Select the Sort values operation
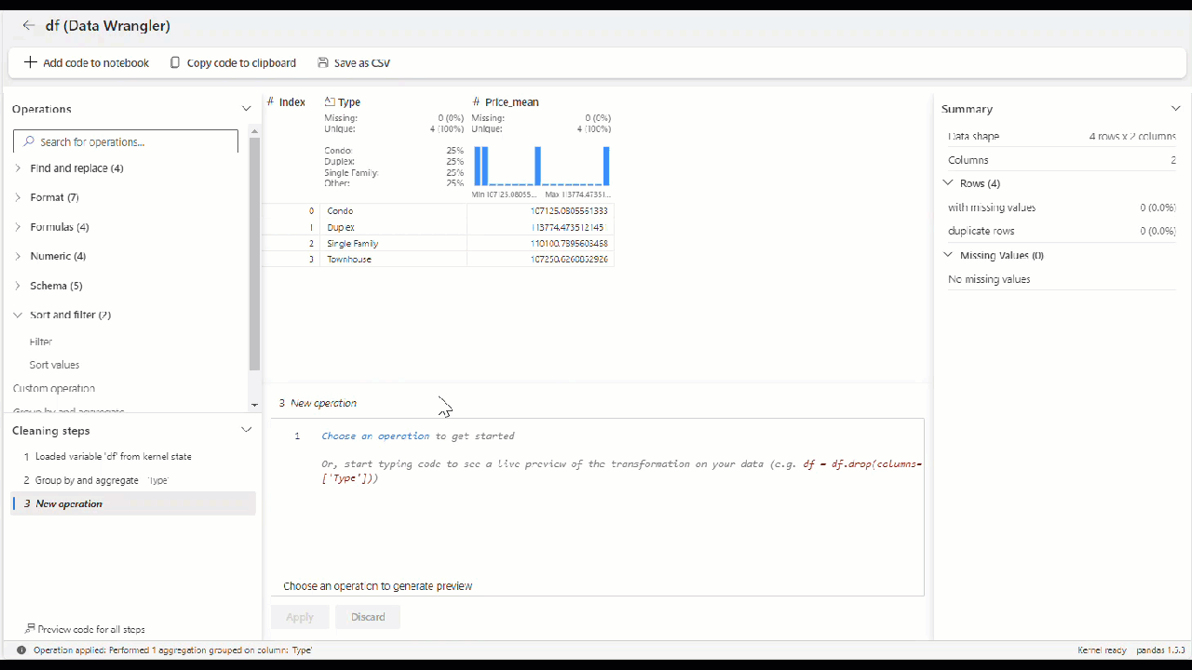 54,365
